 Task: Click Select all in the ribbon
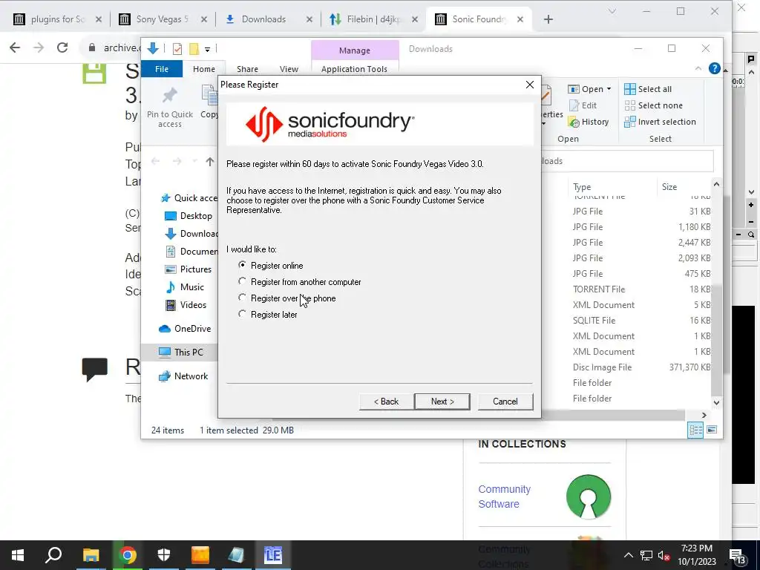(648, 89)
